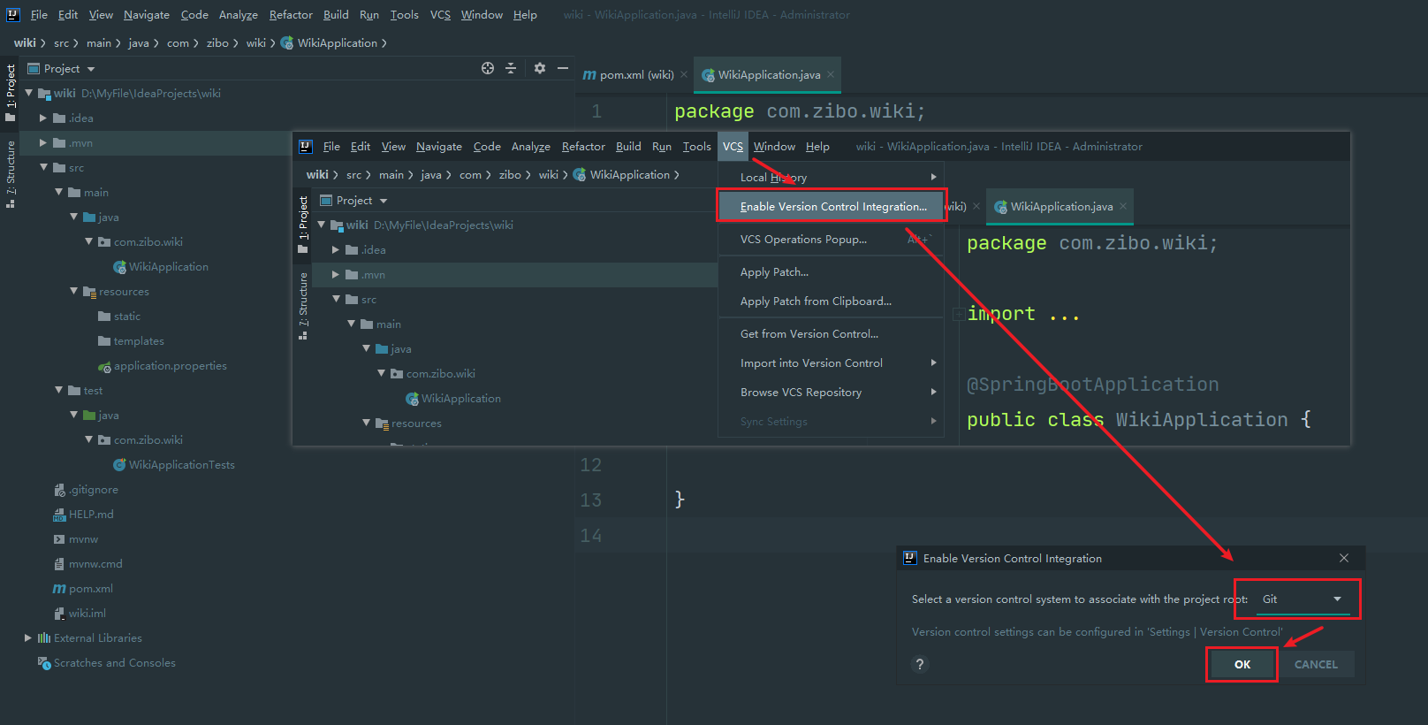Choose Apply Patch menu item
This screenshot has height=725, width=1428.
click(x=831, y=271)
